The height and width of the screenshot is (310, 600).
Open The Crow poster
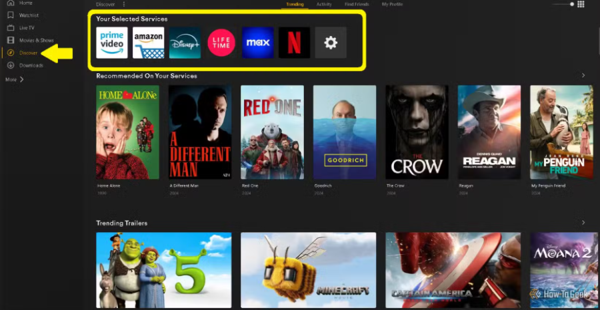(417, 132)
